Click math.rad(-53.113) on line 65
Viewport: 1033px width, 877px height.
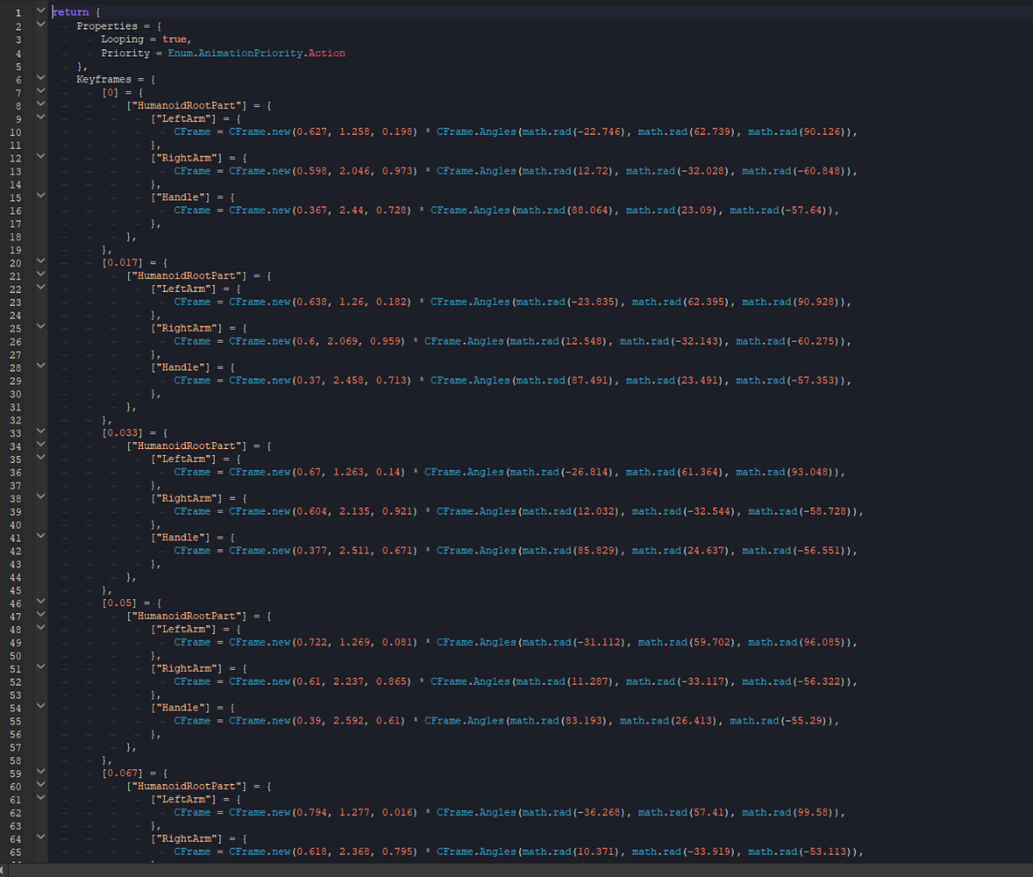[x=799, y=852]
